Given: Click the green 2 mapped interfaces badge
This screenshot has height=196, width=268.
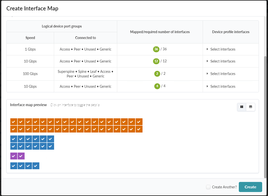Looking at the screenshot, I should point(157,74).
